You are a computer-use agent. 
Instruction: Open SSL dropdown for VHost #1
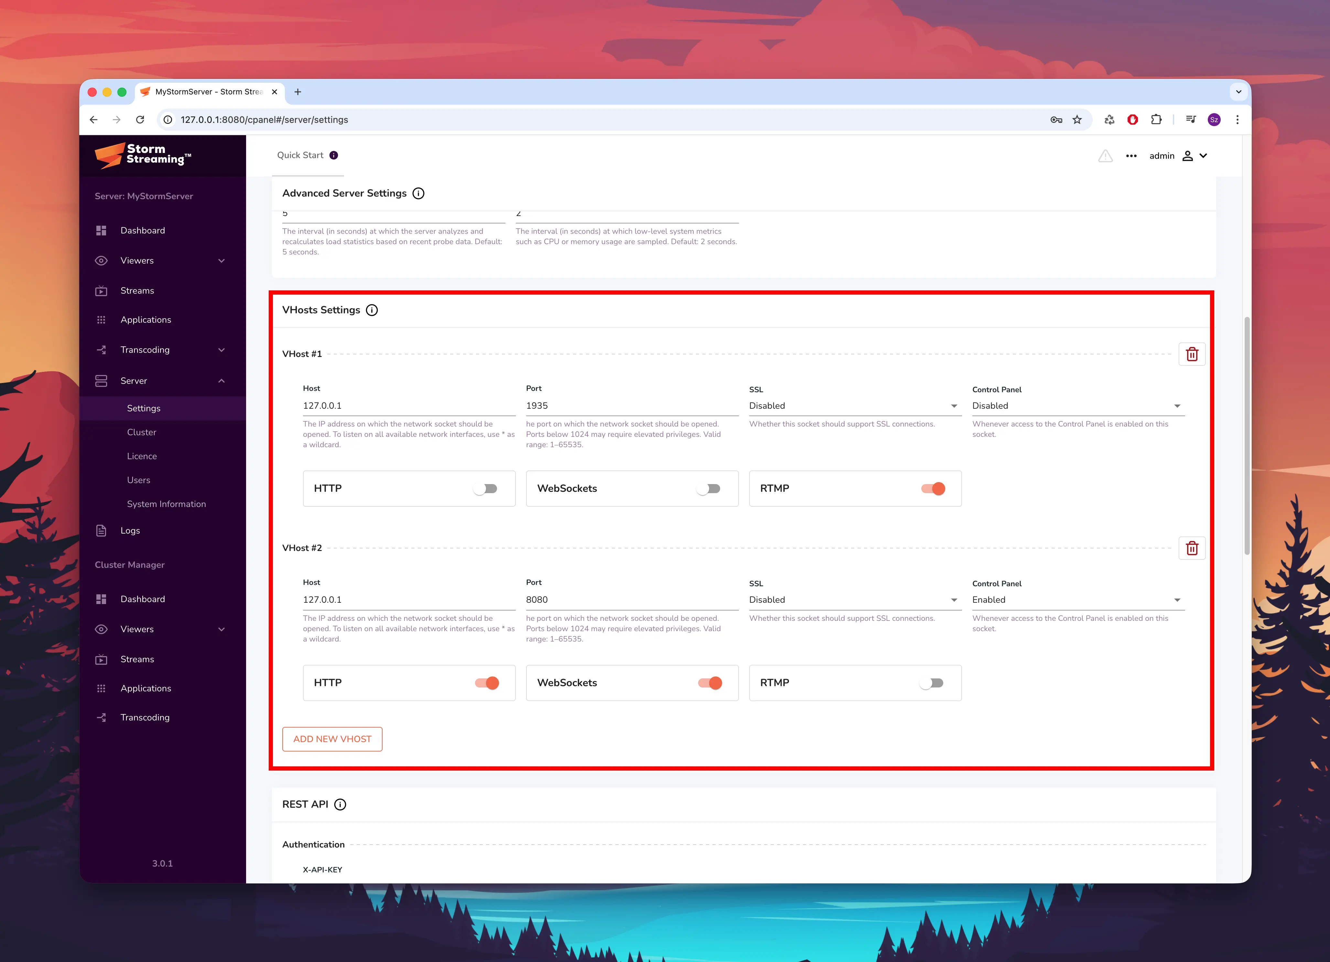854,406
